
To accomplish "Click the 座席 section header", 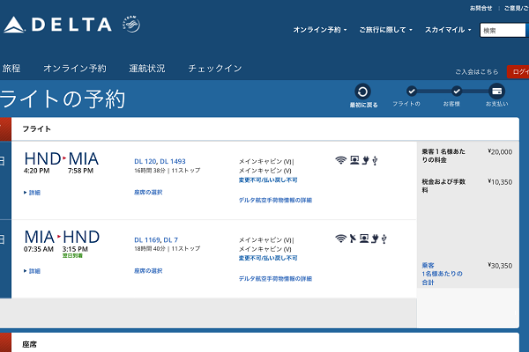I will [30, 344].
